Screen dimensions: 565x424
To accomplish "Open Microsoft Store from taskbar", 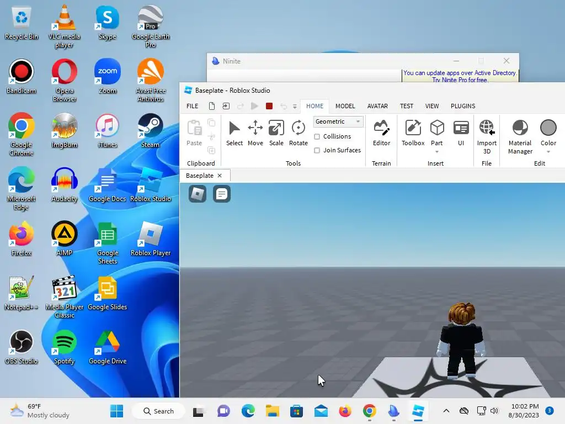I will coord(296,411).
